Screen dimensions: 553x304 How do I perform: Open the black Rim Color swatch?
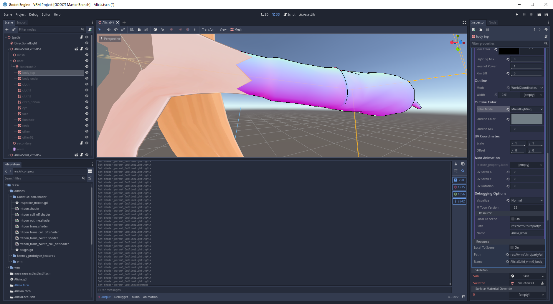click(x=509, y=51)
